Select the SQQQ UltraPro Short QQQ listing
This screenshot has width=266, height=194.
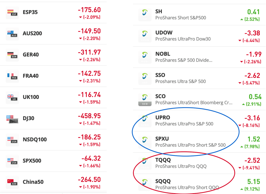pyautogui.click(x=187, y=184)
